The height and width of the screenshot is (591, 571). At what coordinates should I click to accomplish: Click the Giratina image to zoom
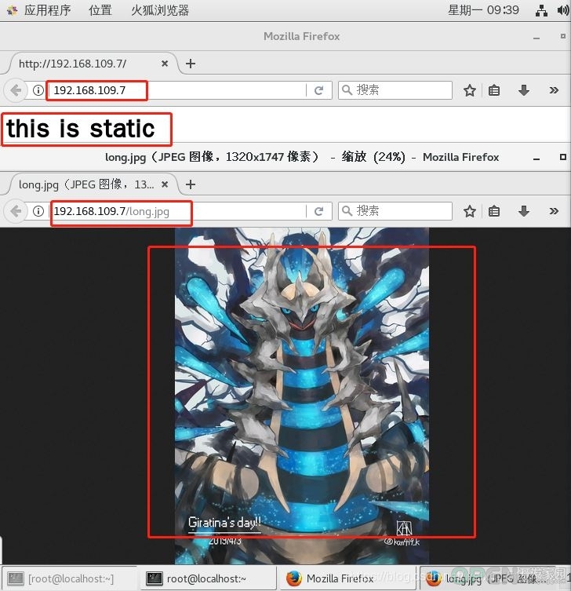pos(302,396)
